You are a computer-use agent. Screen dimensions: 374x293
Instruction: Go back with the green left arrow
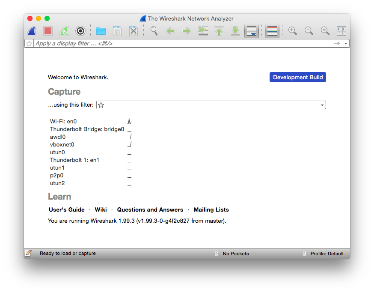pos(170,31)
